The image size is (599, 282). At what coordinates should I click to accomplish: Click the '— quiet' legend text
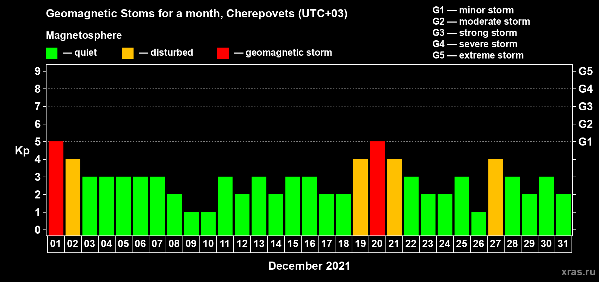80,53
